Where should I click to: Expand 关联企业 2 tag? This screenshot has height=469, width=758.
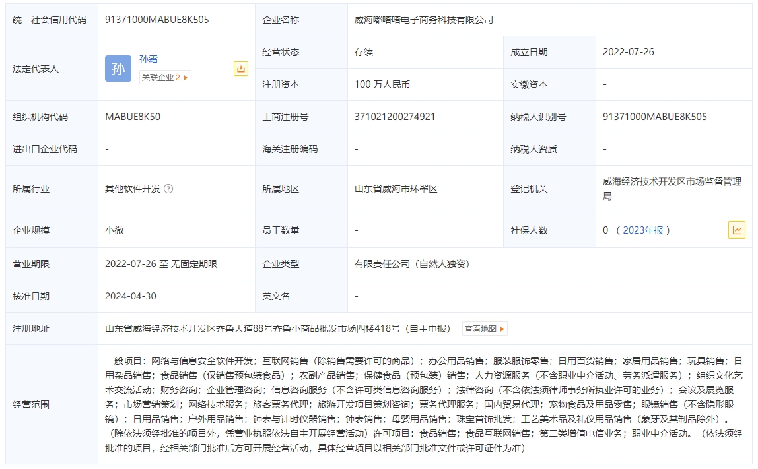point(165,77)
